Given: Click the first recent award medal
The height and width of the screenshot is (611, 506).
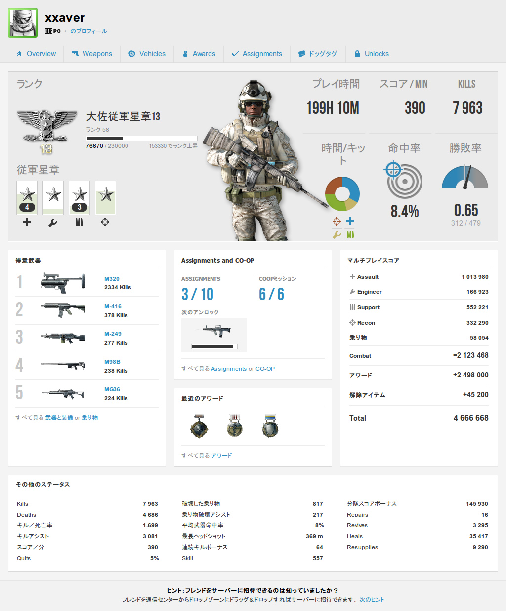Looking at the screenshot, I should [199, 426].
